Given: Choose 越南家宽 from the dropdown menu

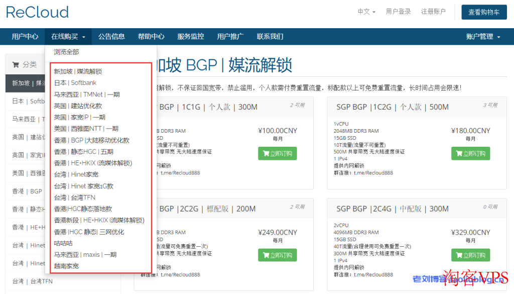Looking at the screenshot, I should pos(67,266).
